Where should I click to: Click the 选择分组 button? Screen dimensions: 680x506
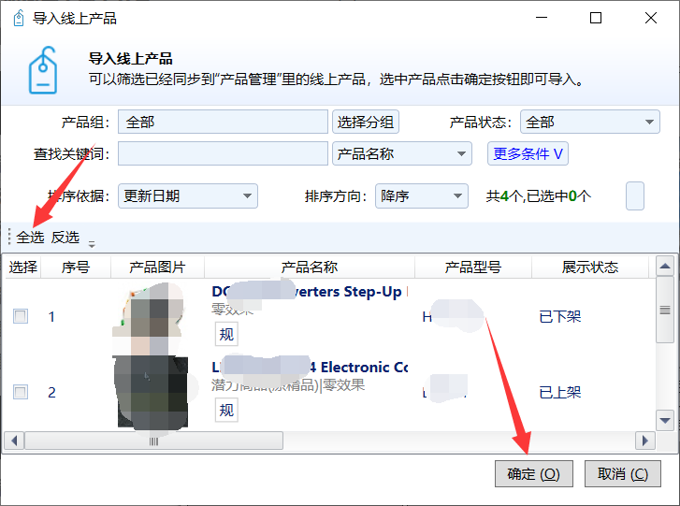pyautogui.click(x=366, y=123)
